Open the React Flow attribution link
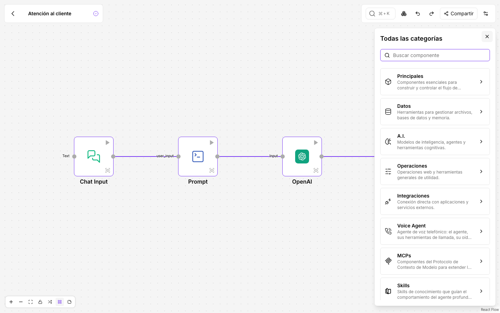Viewport: 500px width, 313px height. click(490, 310)
